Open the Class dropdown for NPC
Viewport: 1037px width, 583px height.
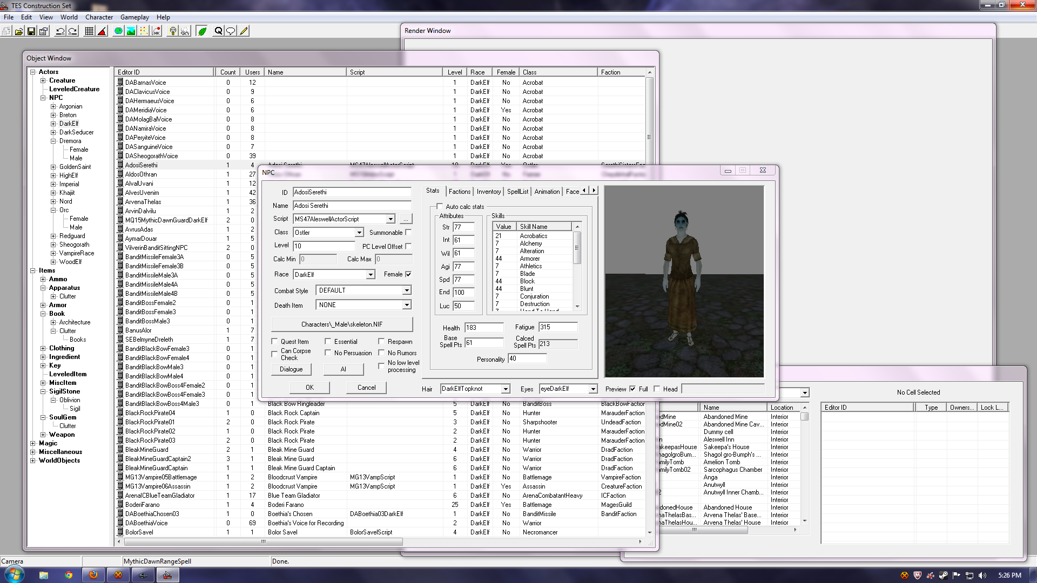click(360, 232)
